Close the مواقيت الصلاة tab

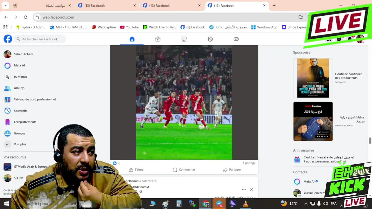click(70, 6)
